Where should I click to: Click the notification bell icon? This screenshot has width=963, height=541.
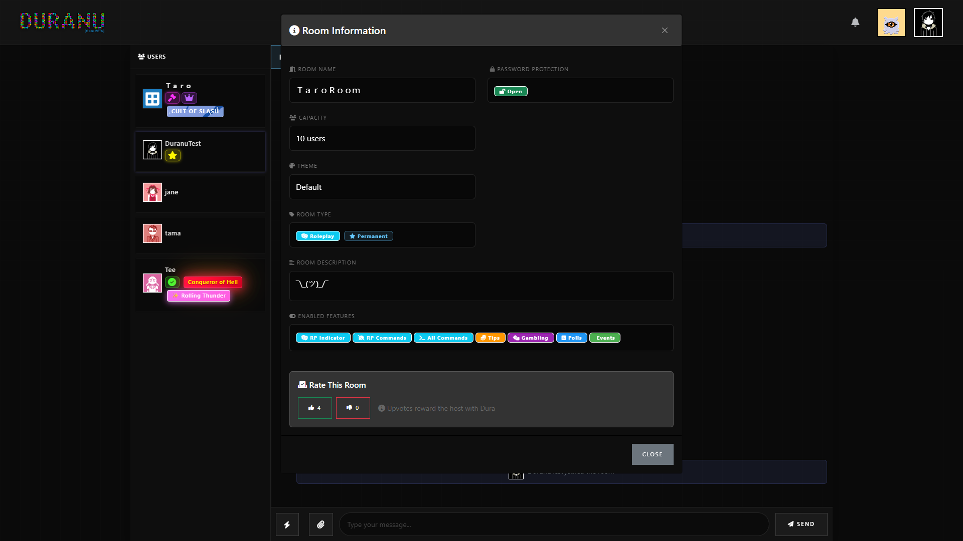pyautogui.click(x=855, y=22)
